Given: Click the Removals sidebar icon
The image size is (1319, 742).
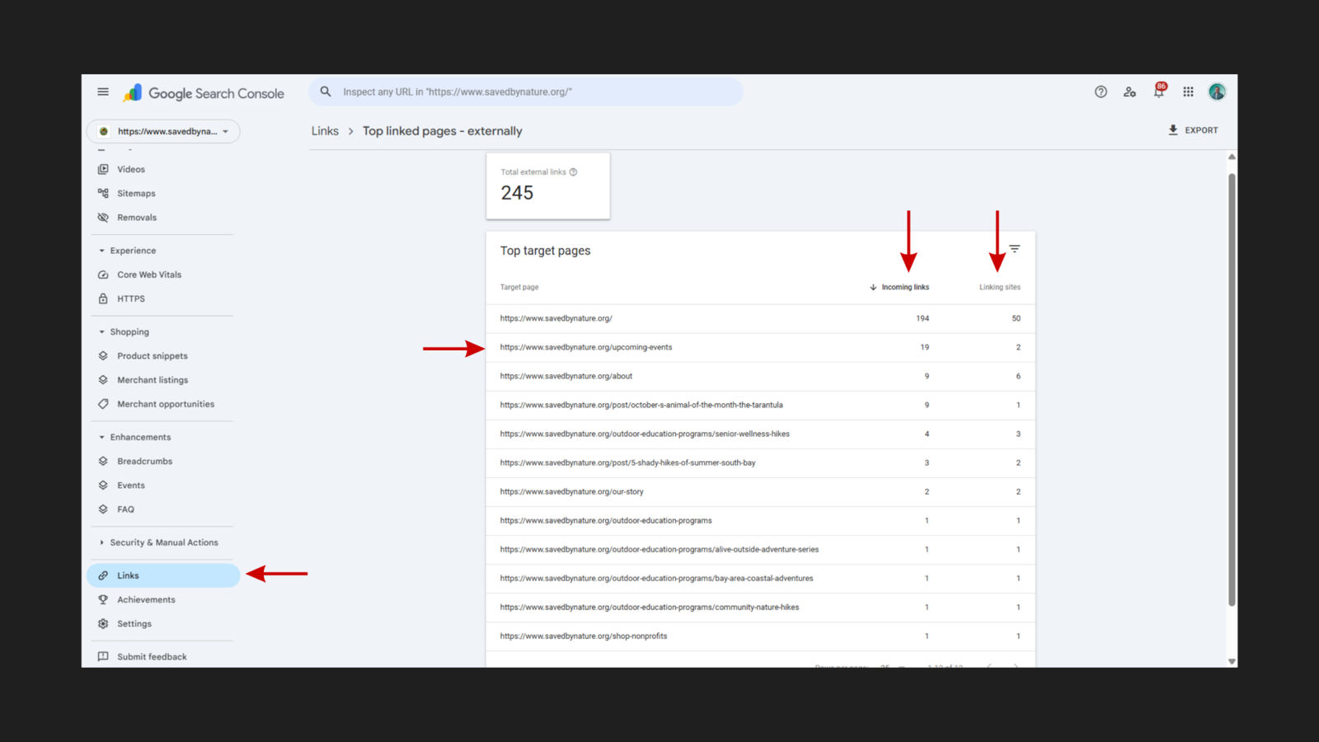Looking at the screenshot, I should (103, 217).
